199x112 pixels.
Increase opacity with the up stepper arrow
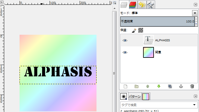pos(196,19)
